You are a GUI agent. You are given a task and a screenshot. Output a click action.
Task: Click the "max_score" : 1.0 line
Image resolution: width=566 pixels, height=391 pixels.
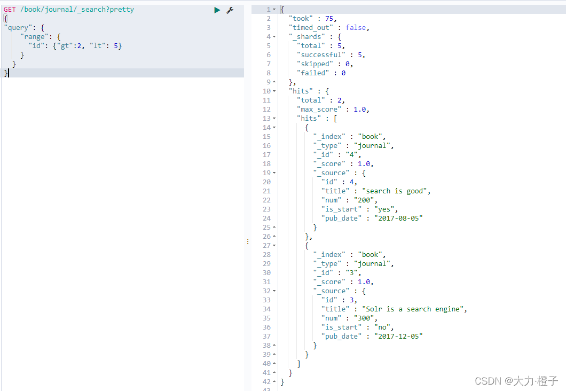point(333,110)
